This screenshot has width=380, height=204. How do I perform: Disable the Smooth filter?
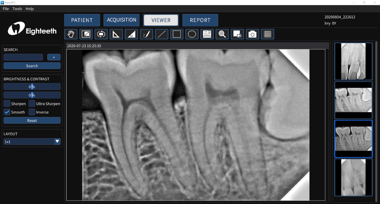click(7, 112)
